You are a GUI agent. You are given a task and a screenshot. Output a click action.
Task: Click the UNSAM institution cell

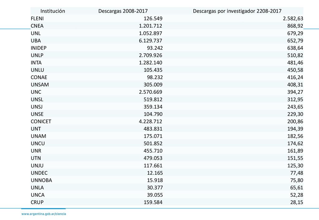click(x=40, y=84)
